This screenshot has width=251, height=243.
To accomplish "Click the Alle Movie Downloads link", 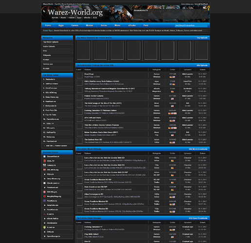I will (198, 149).
